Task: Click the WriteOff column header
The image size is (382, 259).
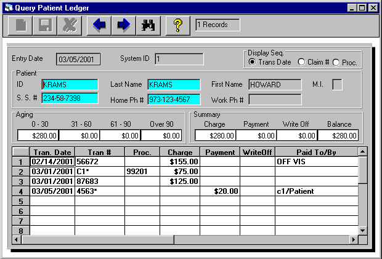Action: coord(258,152)
